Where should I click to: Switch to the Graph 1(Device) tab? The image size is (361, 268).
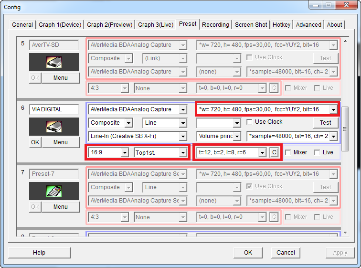[x=60, y=25]
